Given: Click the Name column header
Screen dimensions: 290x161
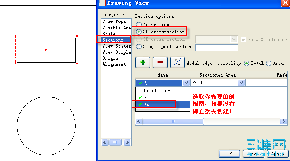Looking at the screenshot, I should pyautogui.click(x=163, y=75).
